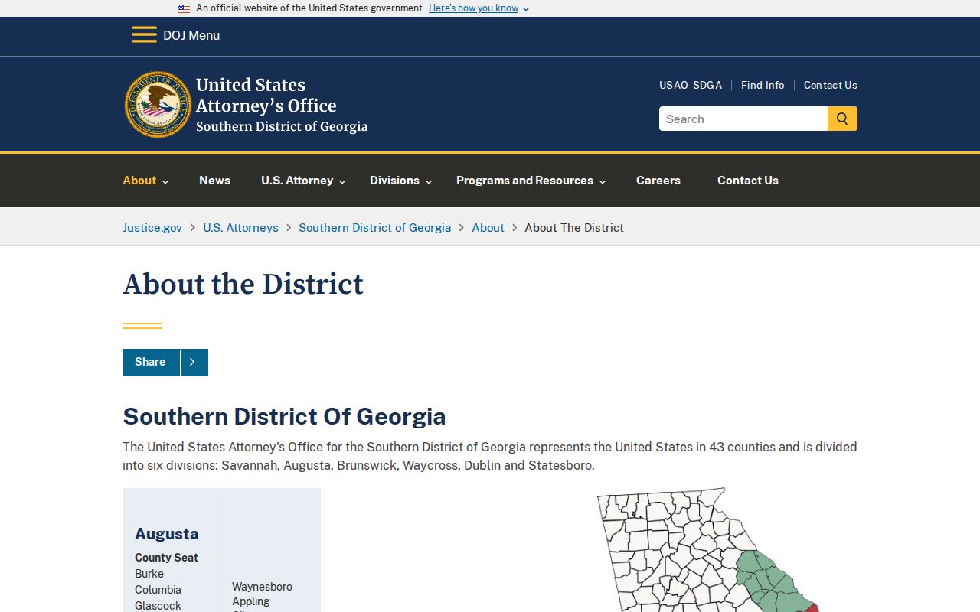Click the 'County Seat' label
The height and width of the screenshot is (612, 980).
coord(166,558)
